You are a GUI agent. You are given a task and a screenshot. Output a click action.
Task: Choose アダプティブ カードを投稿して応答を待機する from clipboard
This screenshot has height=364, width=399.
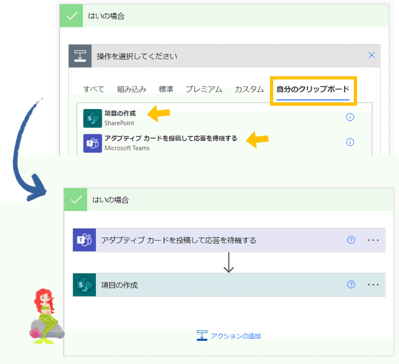click(171, 138)
